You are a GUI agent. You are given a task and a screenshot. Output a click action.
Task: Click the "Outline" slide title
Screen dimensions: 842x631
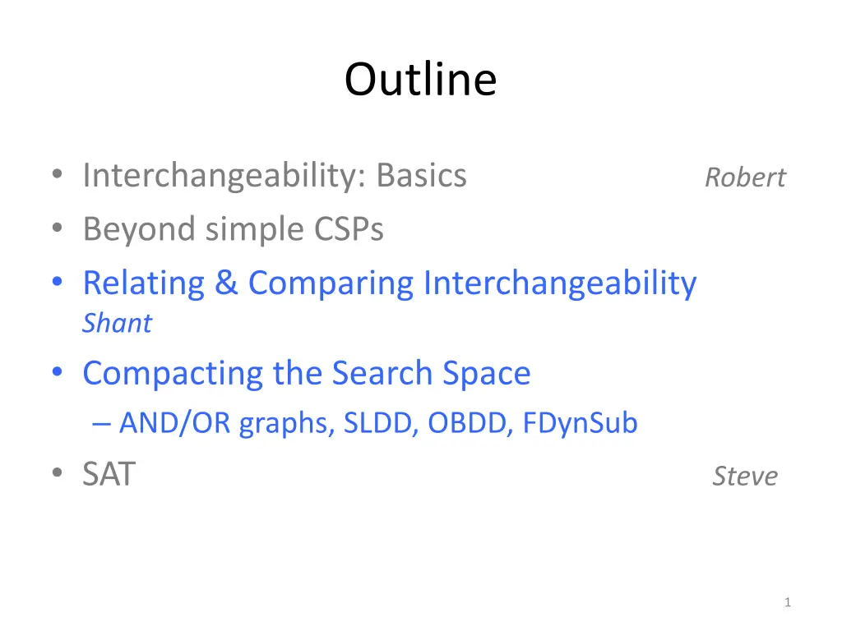point(420,80)
